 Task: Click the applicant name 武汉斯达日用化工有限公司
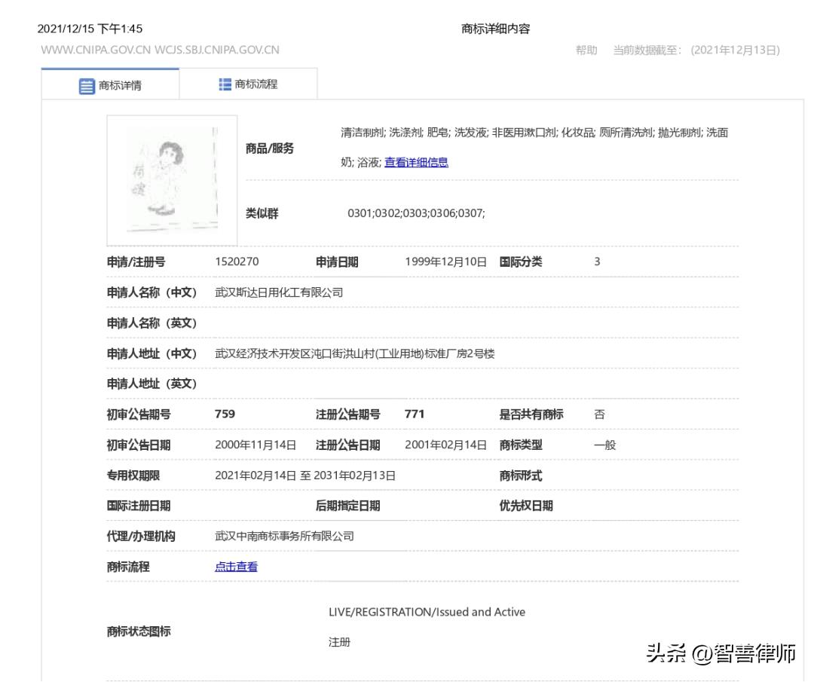[x=278, y=292]
